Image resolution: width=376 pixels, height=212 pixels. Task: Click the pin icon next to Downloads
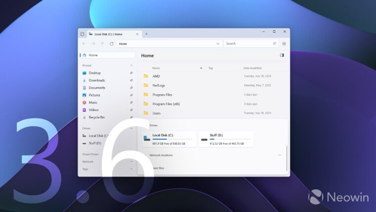point(132,80)
